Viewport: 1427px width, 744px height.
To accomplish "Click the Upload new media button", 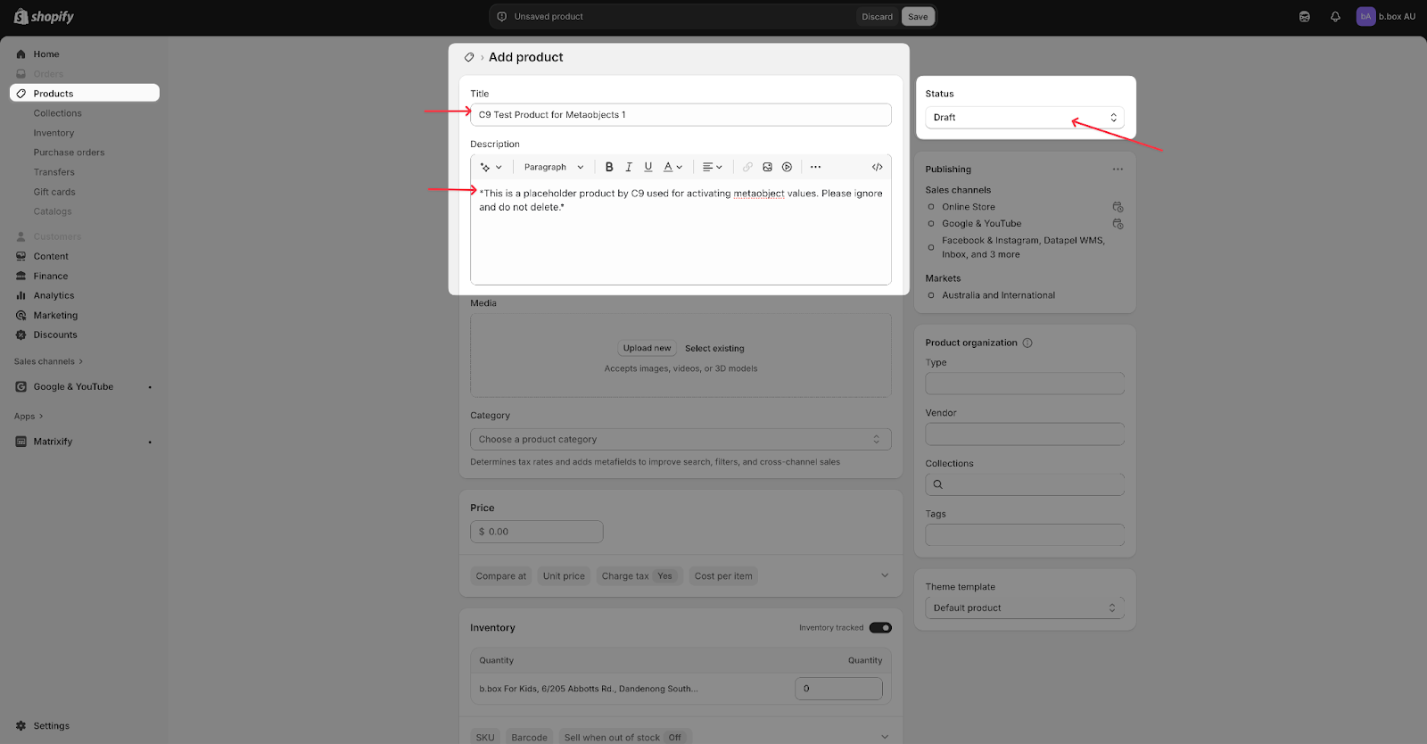I will (647, 349).
